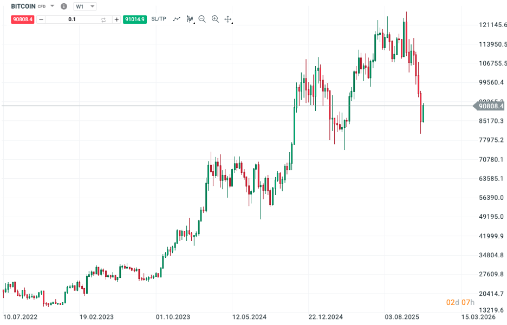Zoom in on the chart
This screenshot has width=507, height=325.
[x=214, y=18]
